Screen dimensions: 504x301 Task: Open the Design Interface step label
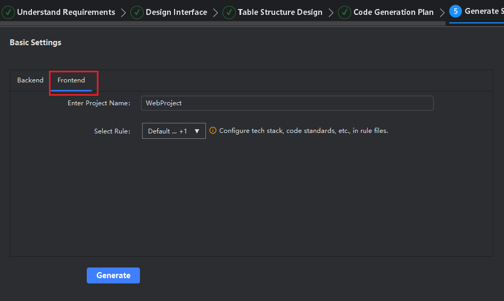[x=176, y=12]
